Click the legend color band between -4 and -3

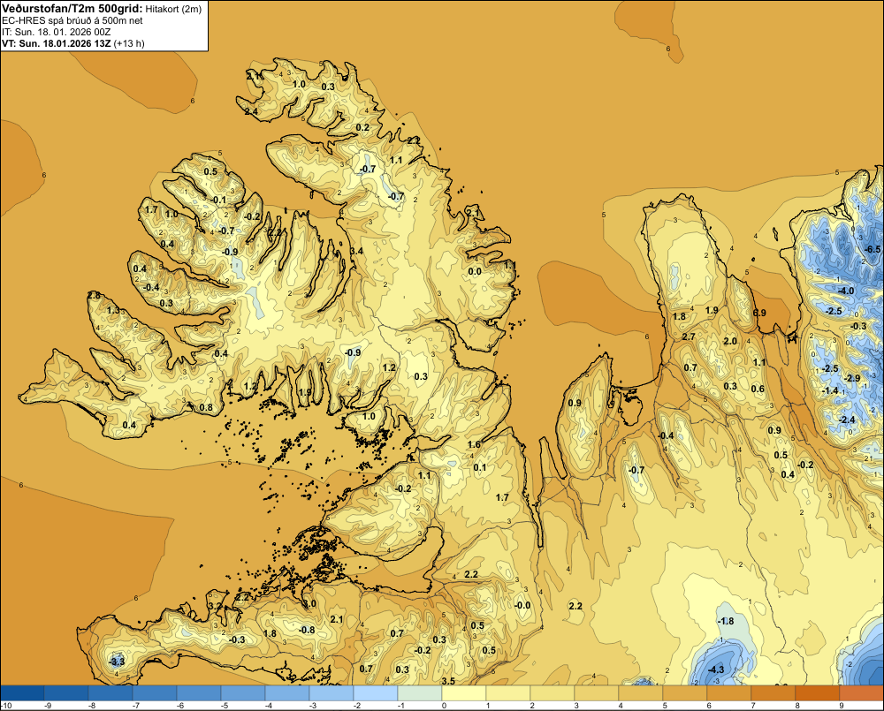pyautogui.click(x=287, y=692)
